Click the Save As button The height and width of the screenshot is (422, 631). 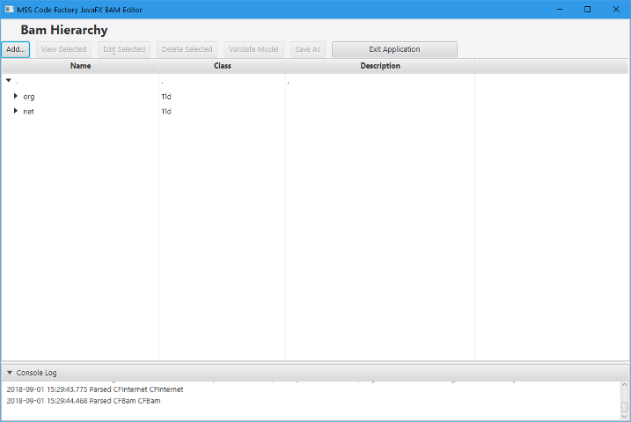tap(308, 49)
